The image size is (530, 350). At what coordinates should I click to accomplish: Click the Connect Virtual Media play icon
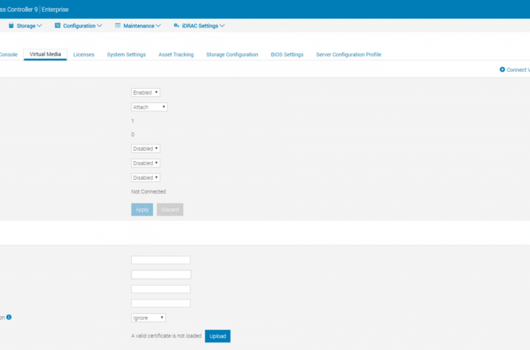[502, 70]
